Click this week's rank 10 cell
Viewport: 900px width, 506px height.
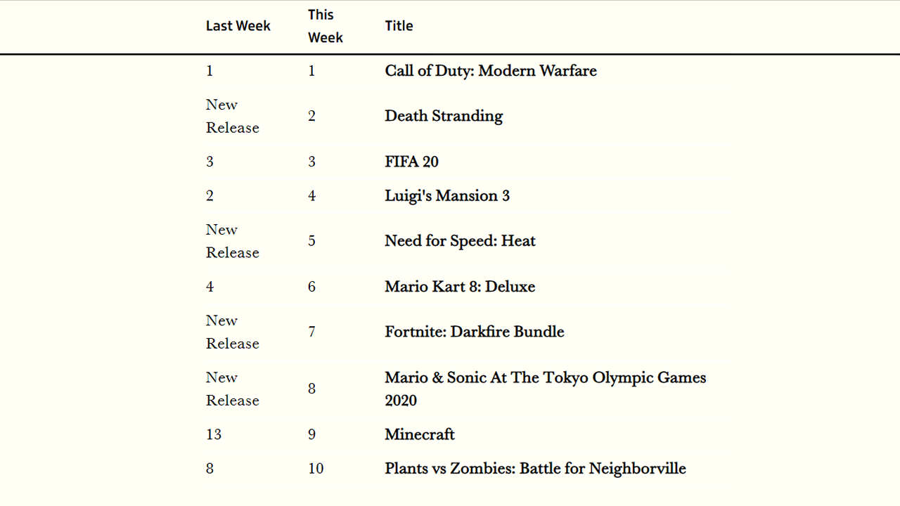click(316, 469)
